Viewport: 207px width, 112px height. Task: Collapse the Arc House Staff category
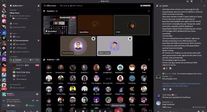click(16, 84)
